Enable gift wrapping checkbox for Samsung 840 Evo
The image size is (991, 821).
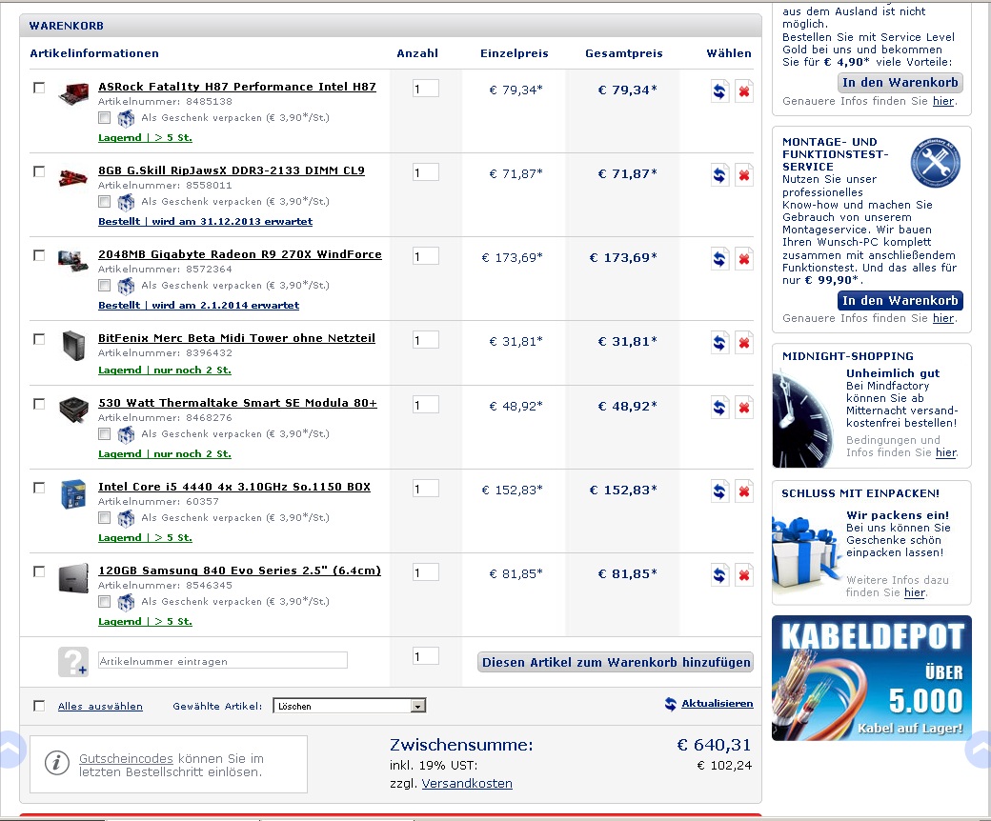coord(105,603)
